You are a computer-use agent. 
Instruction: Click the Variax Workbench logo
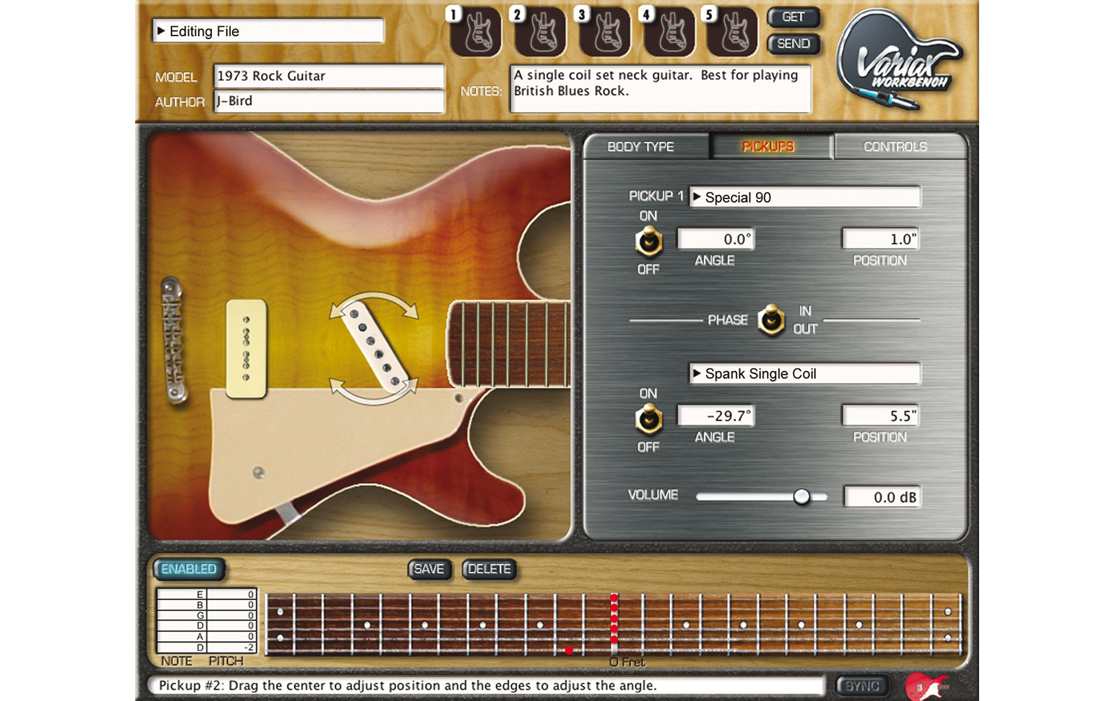899,61
